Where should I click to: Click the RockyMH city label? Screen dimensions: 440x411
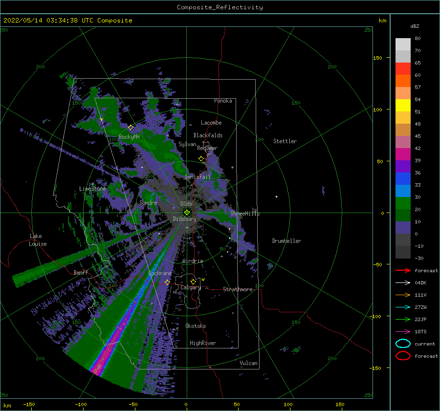[x=129, y=137]
